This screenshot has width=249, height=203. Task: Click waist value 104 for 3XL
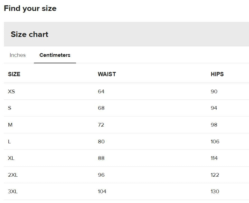[x=102, y=192]
